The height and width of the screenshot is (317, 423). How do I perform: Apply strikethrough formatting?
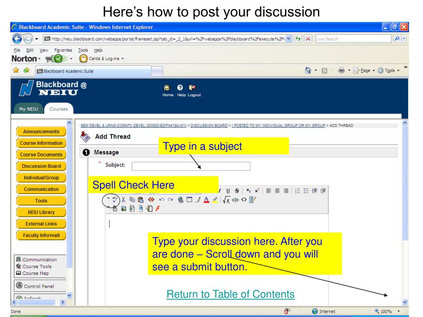point(237,191)
